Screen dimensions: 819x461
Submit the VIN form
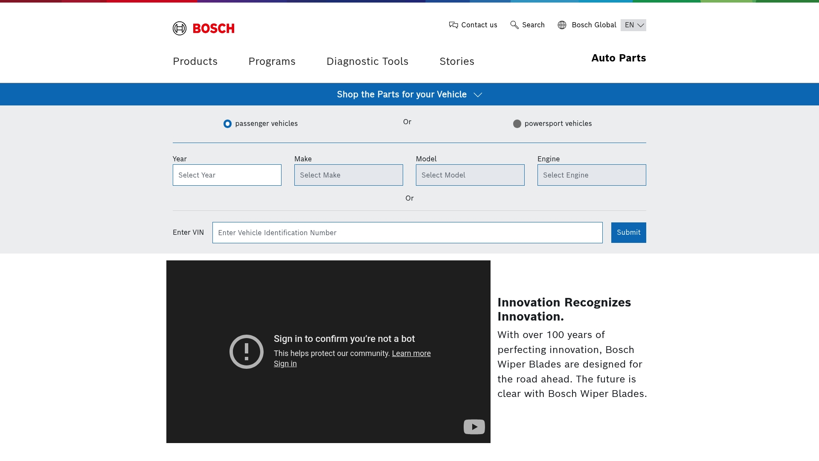628,233
